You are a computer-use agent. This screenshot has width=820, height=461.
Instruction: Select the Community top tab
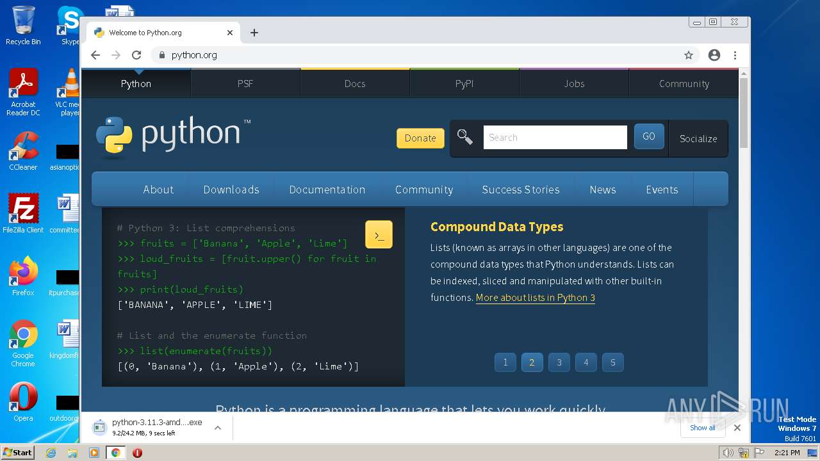tap(684, 83)
